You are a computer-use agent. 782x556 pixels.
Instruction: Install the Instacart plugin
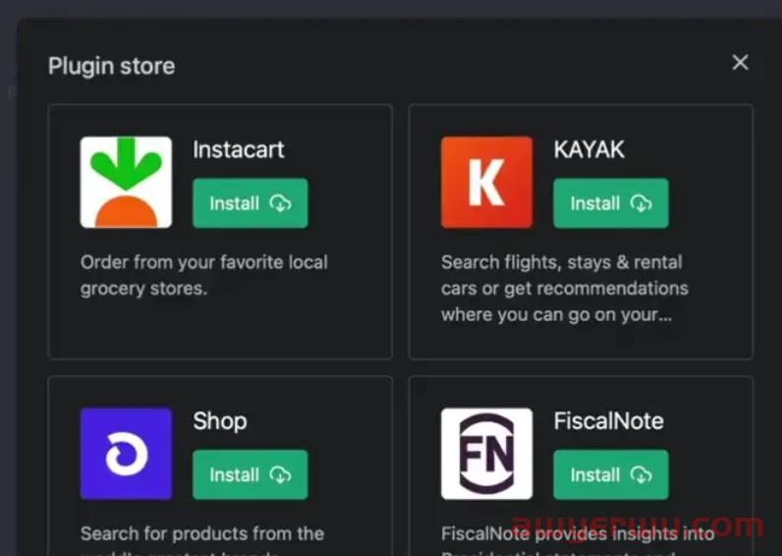coord(251,203)
